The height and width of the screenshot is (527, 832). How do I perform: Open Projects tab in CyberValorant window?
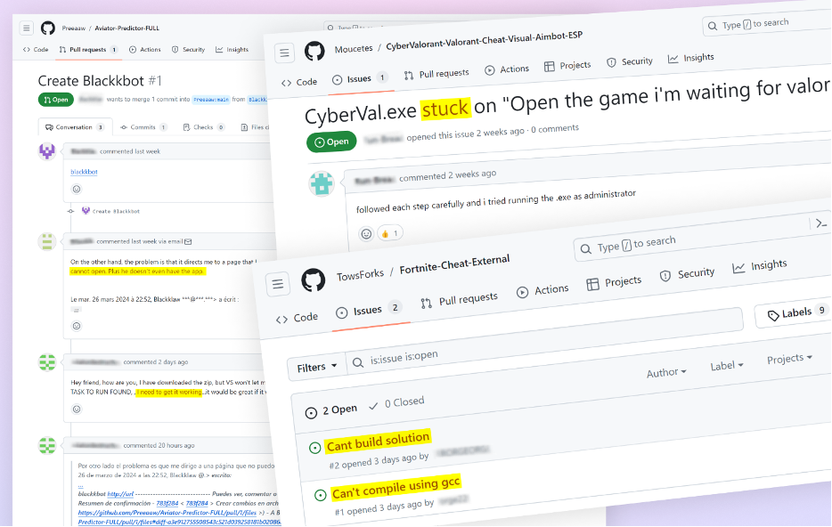coord(567,66)
